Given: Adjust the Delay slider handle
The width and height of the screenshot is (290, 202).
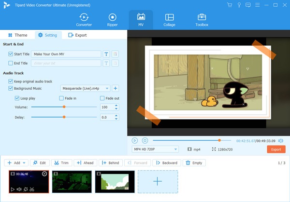Looking at the screenshot, I should tap(64, 117).
